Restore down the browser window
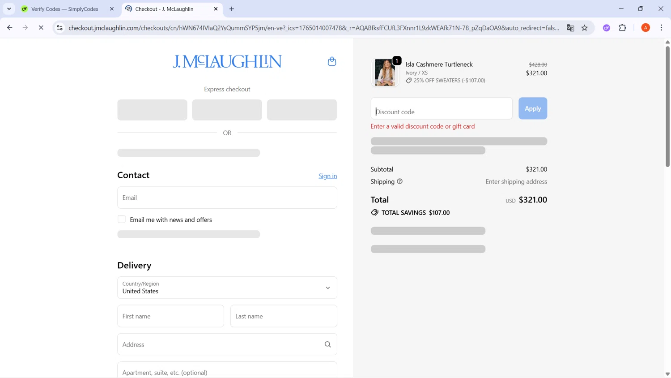Screen dimensions: 671x378 click(641, 9)
